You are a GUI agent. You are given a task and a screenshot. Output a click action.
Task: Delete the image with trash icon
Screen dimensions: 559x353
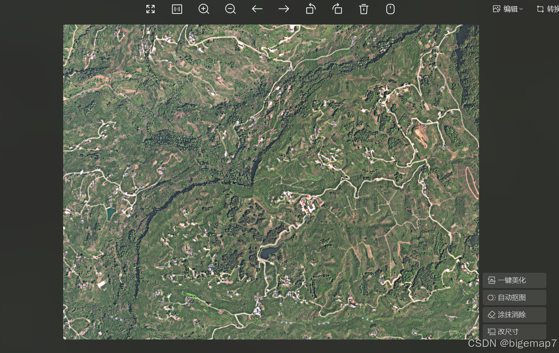(364, 9)
